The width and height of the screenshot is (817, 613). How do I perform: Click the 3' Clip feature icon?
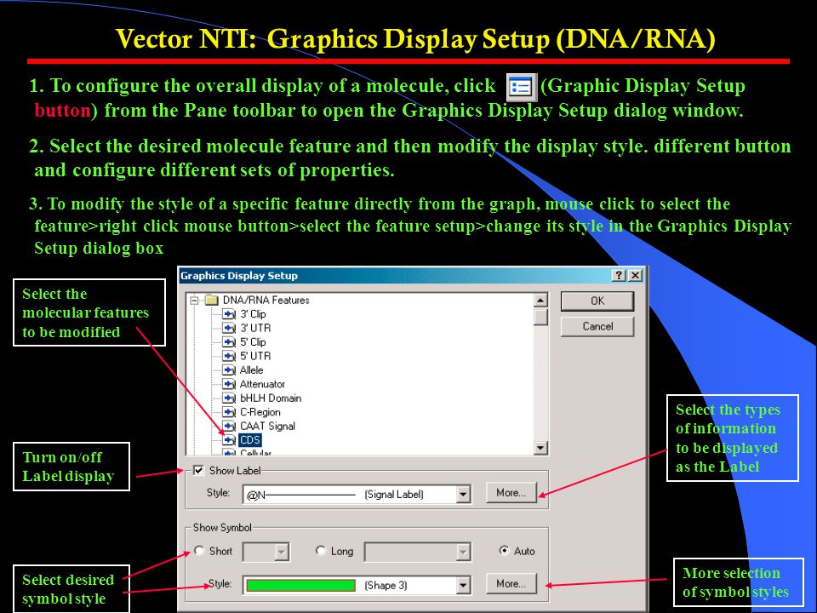[x=229, y=314]
